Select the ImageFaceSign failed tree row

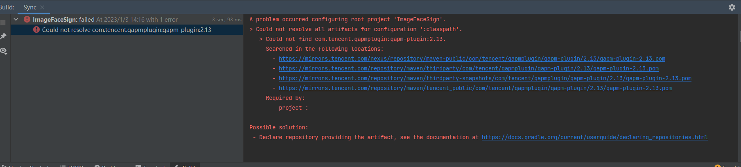click(127, 19)
